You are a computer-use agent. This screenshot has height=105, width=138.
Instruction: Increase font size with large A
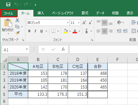[x=84, y=23]
